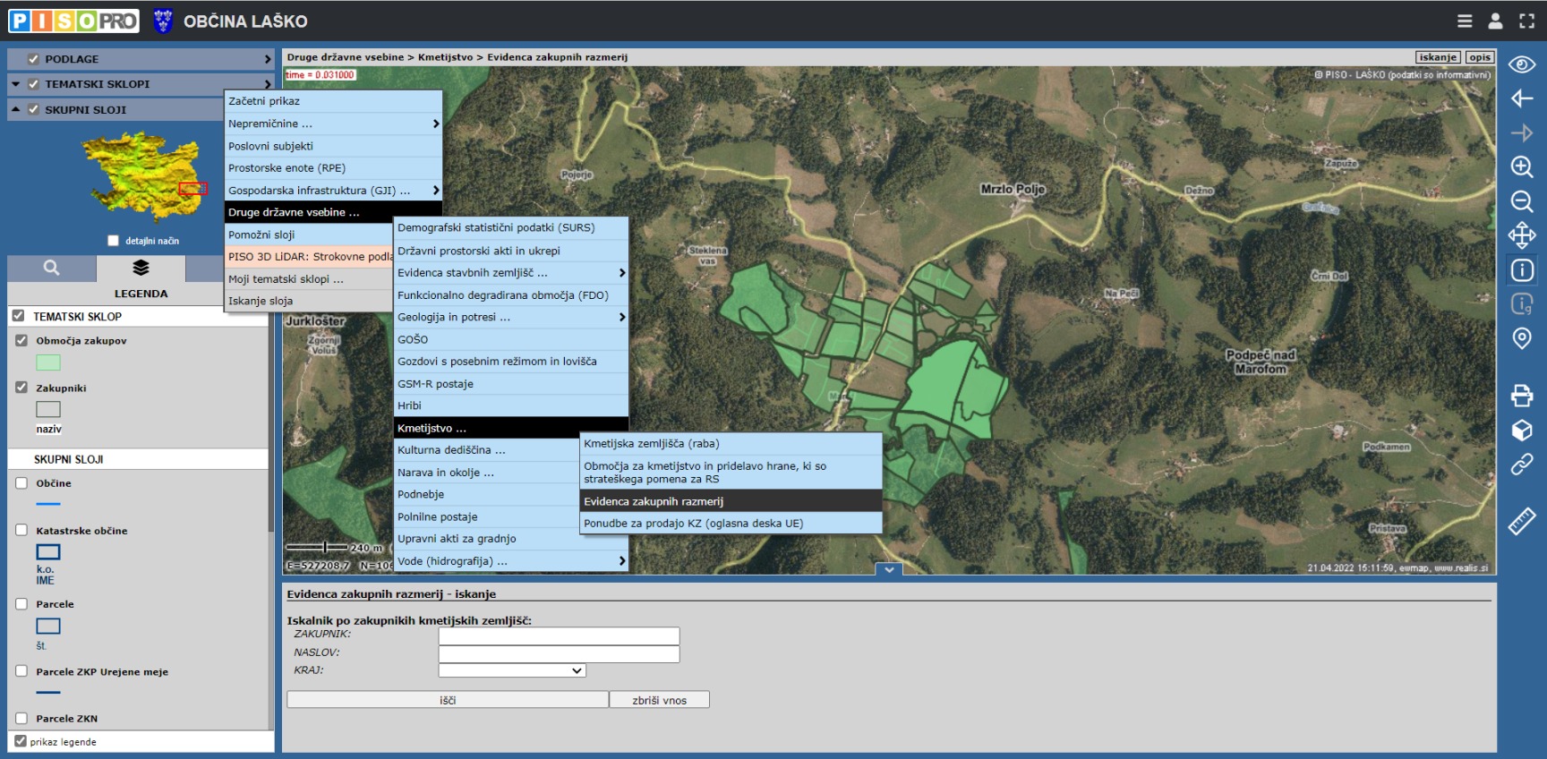
Task: Open the user account icon
Action: [1495, 21]
